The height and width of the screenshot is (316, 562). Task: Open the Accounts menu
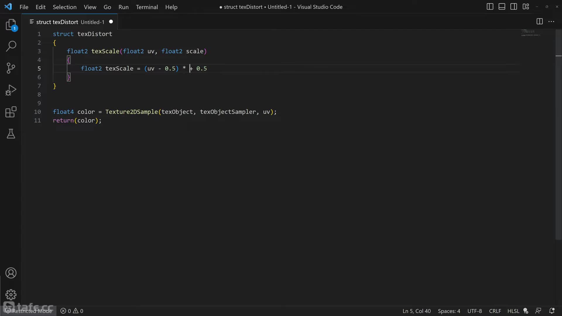(x=11, y=273)
